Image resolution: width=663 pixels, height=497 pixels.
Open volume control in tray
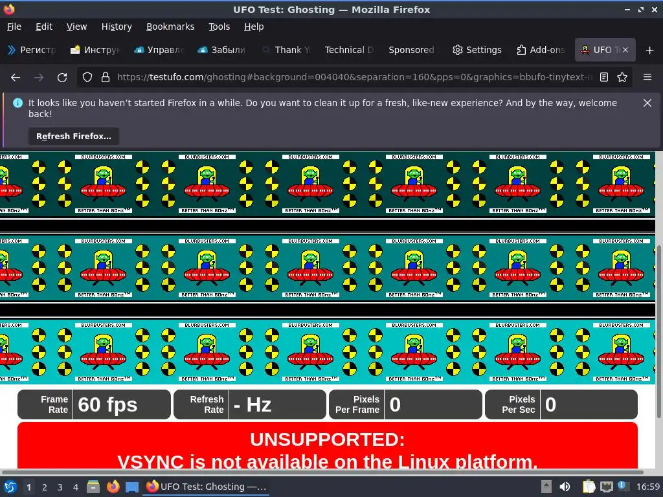[x=565, y=487]
